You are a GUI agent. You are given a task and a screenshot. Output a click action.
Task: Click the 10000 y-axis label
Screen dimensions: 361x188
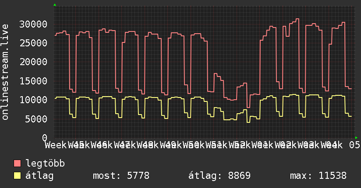(33, 100)
